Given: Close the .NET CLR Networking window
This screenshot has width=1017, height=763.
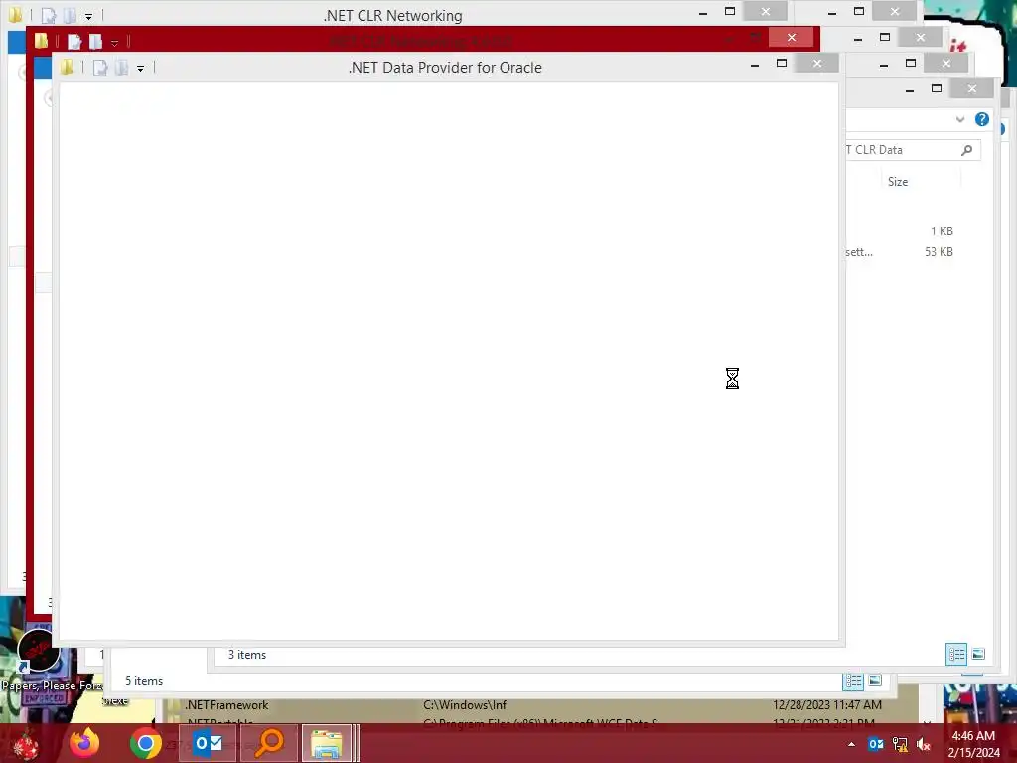Looking at the screenshot, I should [x=766, y=11].
